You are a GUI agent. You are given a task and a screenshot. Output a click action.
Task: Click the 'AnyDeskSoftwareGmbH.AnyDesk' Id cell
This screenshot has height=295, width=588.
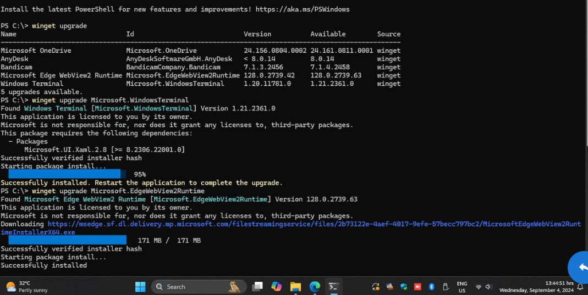point(179,59)
